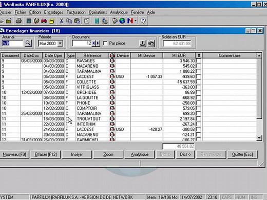Click the scissors cut icon
Image resolution: width=267 pixels, height=200 pixels.
(61, 21)
